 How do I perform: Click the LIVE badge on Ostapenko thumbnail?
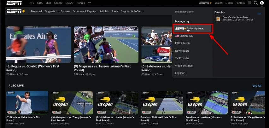[57, 112]
